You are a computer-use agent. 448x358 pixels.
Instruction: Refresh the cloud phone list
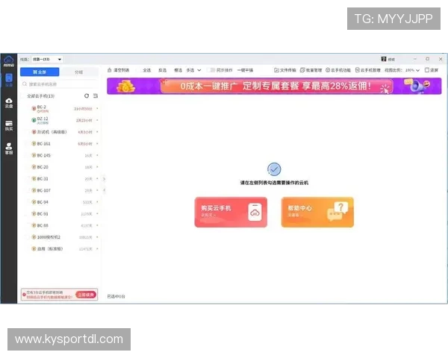click(87, 96)
